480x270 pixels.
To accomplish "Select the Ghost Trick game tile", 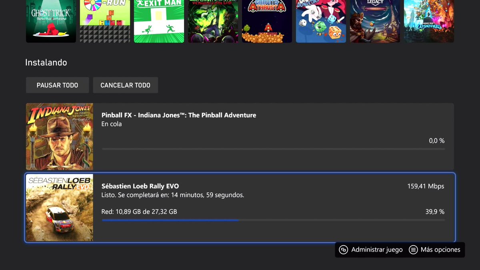I will 51,22.
